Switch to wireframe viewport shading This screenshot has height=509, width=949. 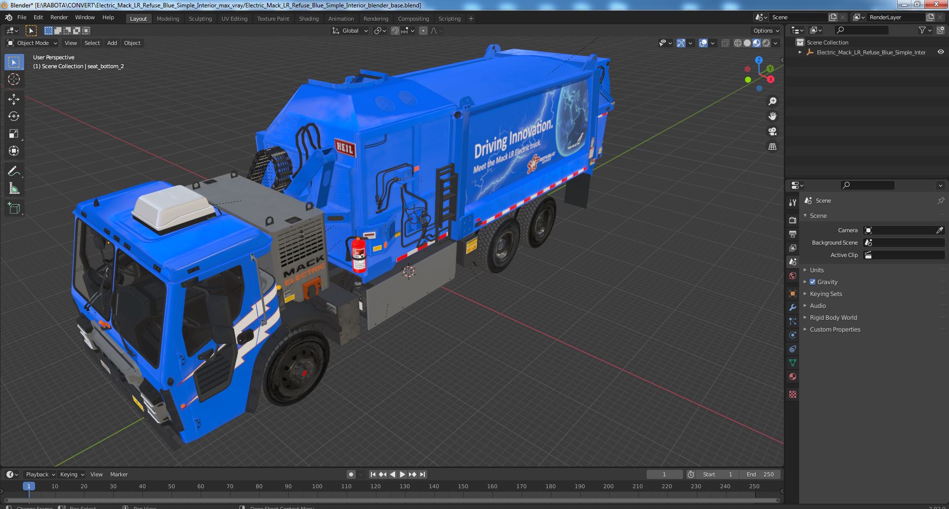point(737,43)
